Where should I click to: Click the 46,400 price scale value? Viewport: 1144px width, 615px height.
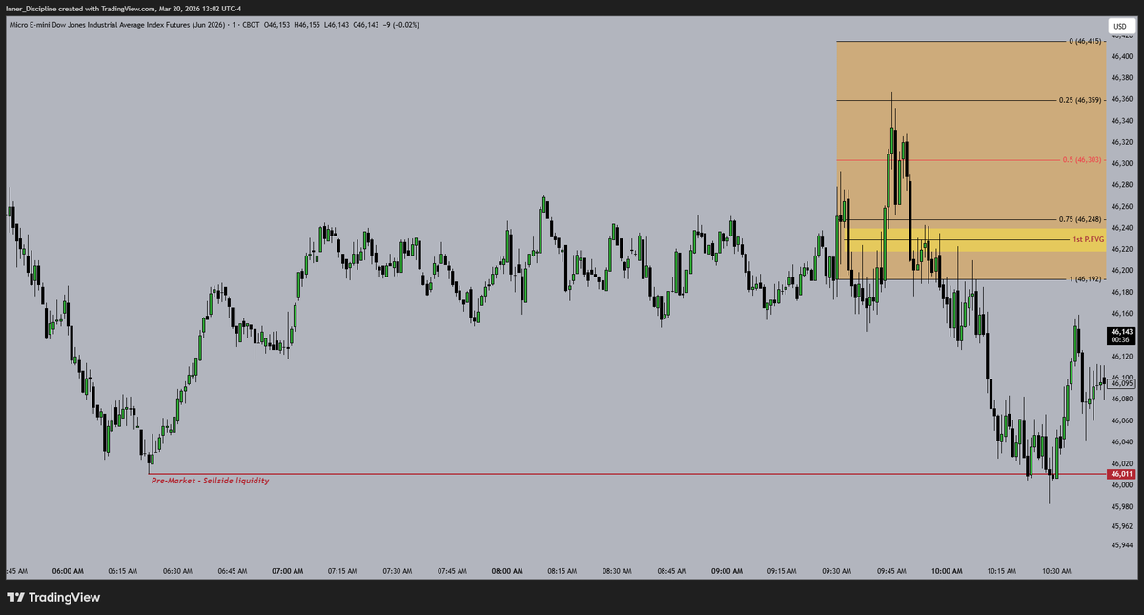point(1123,56)
